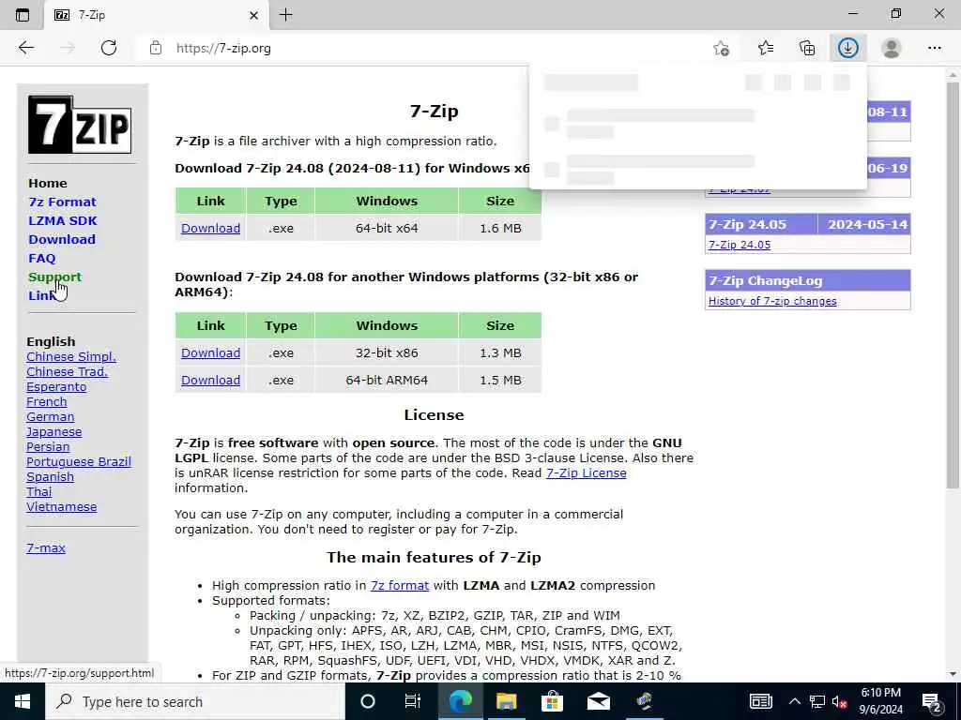Switch language to Thai
The width and height of the screenshot is (961, 720).
39,491
